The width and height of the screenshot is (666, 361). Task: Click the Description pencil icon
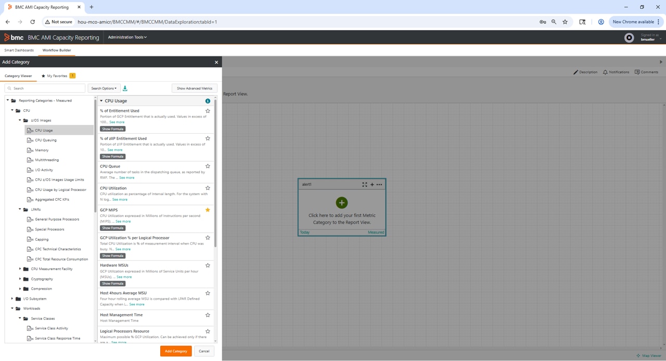(x=575, y=72)
